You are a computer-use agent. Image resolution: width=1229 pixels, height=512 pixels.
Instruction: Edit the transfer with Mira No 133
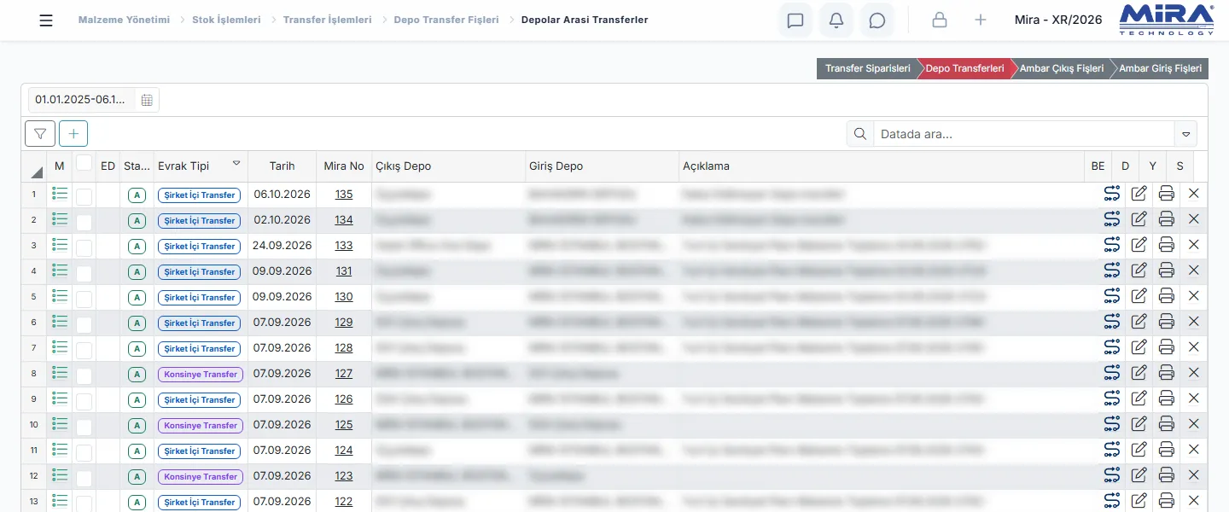(x=1139, y=246)
